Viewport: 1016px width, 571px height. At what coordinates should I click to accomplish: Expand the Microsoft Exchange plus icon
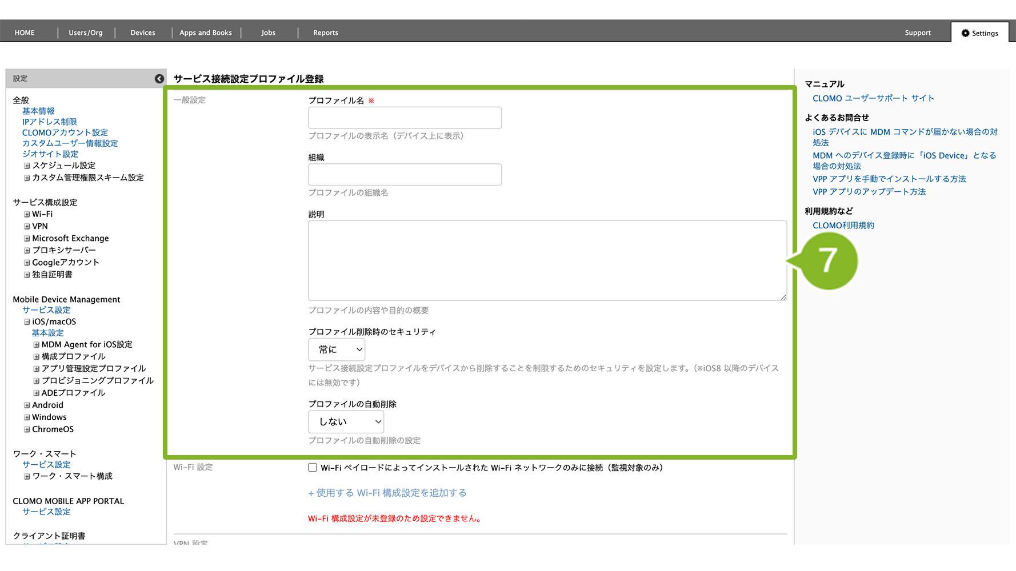click(27, 239)
